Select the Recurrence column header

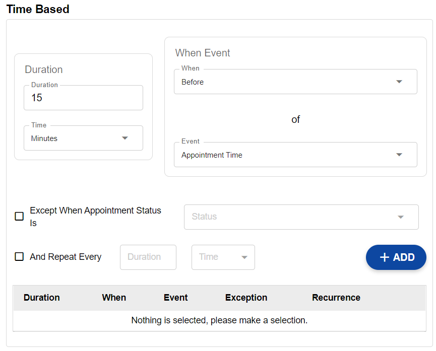point(336,298)
